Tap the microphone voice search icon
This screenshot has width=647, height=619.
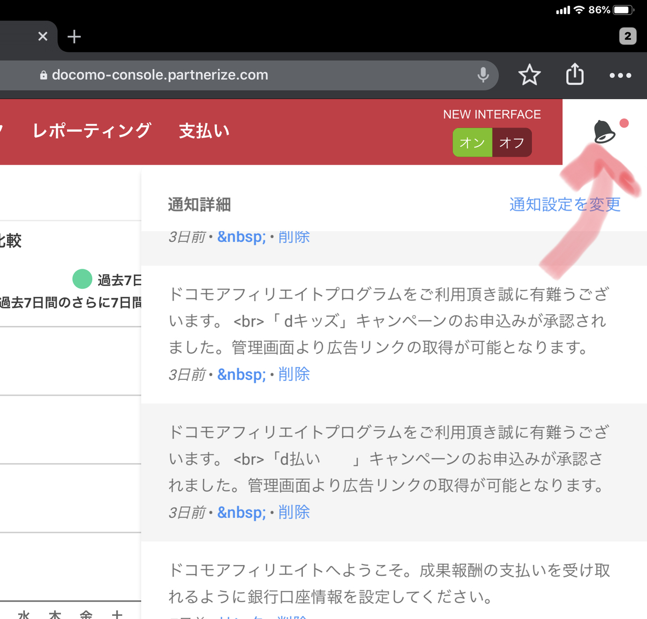click(x=483, y=75)
